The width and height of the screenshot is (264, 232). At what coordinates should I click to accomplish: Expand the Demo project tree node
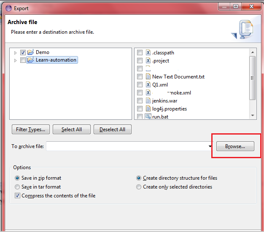[16, 53]
